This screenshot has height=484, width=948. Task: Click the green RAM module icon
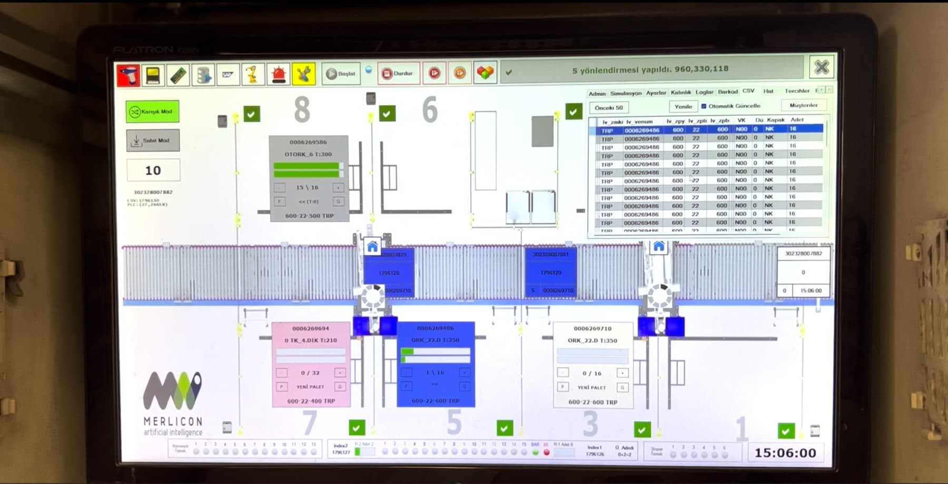coord(178,74)
